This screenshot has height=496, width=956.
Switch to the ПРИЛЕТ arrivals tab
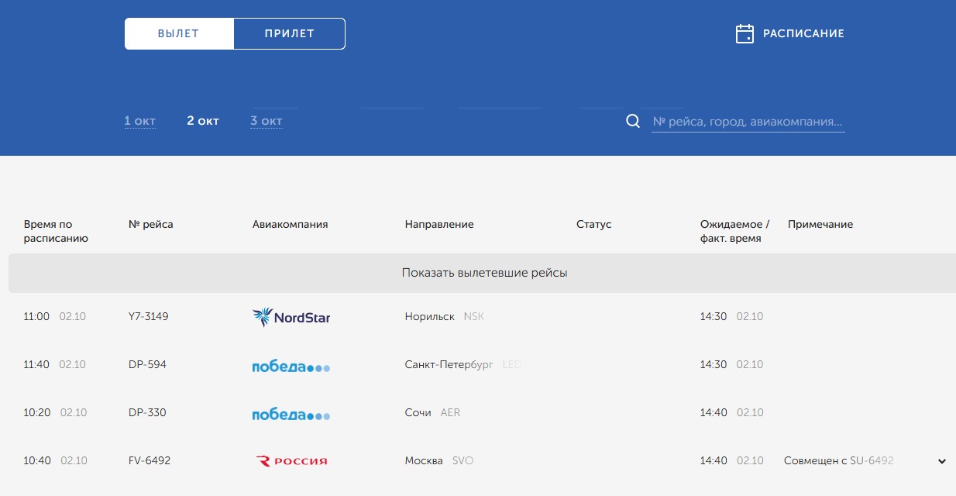289,33
